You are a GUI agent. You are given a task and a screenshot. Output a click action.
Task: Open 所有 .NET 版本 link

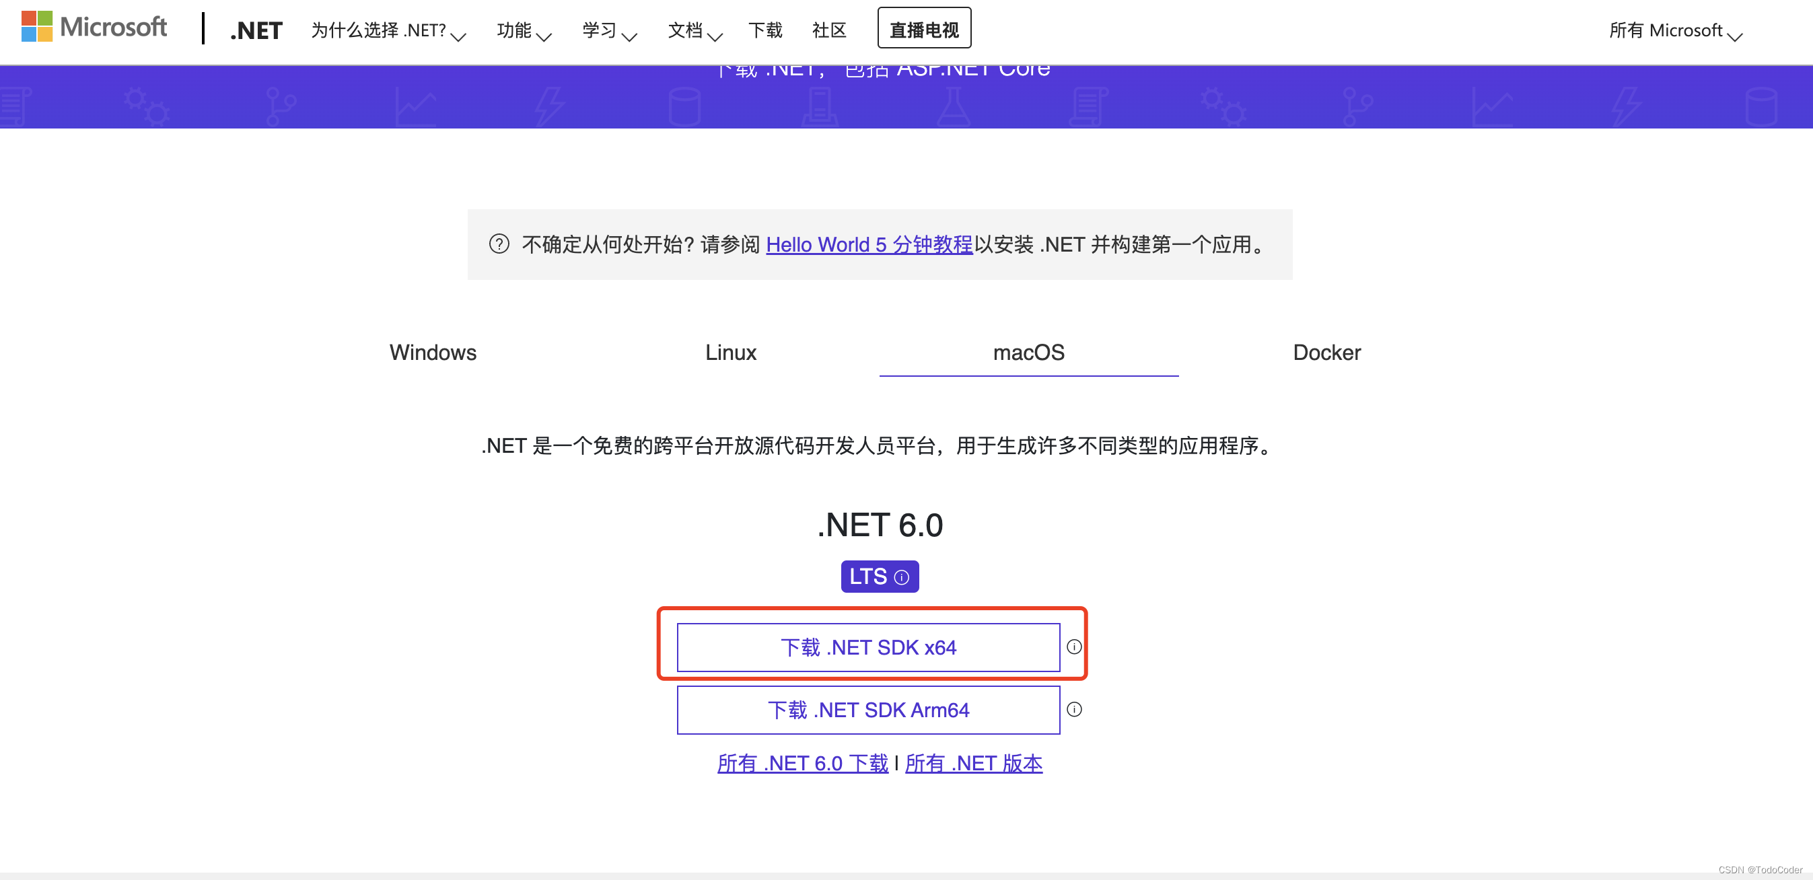pos(973,762)
